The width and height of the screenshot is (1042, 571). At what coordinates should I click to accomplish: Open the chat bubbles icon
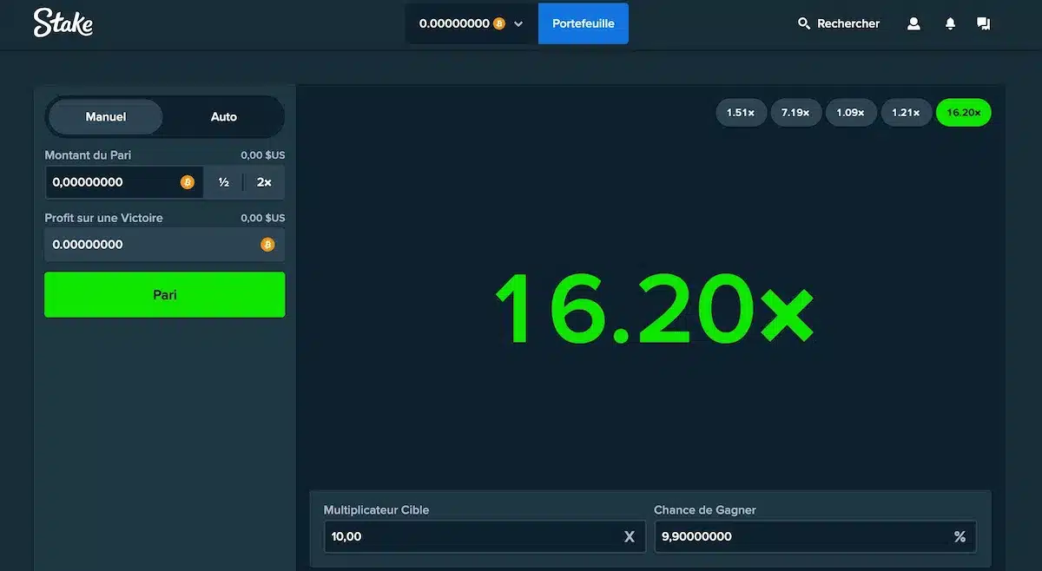tap(983, 23)
